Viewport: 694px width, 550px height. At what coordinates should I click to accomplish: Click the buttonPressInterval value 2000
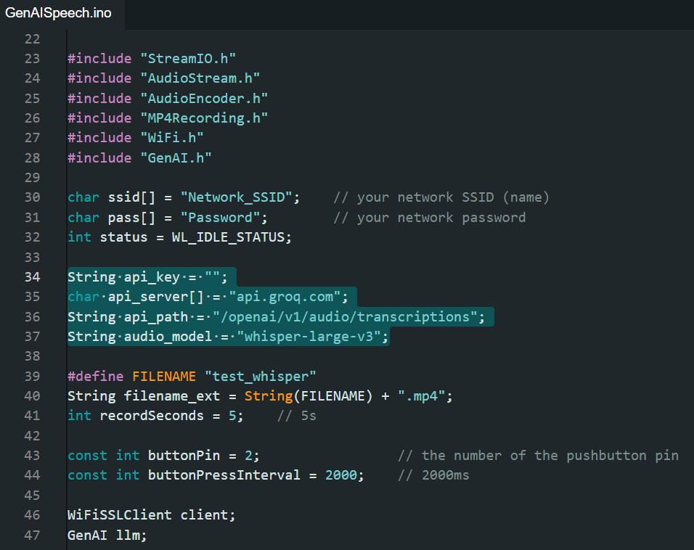(x=341, y=475)
